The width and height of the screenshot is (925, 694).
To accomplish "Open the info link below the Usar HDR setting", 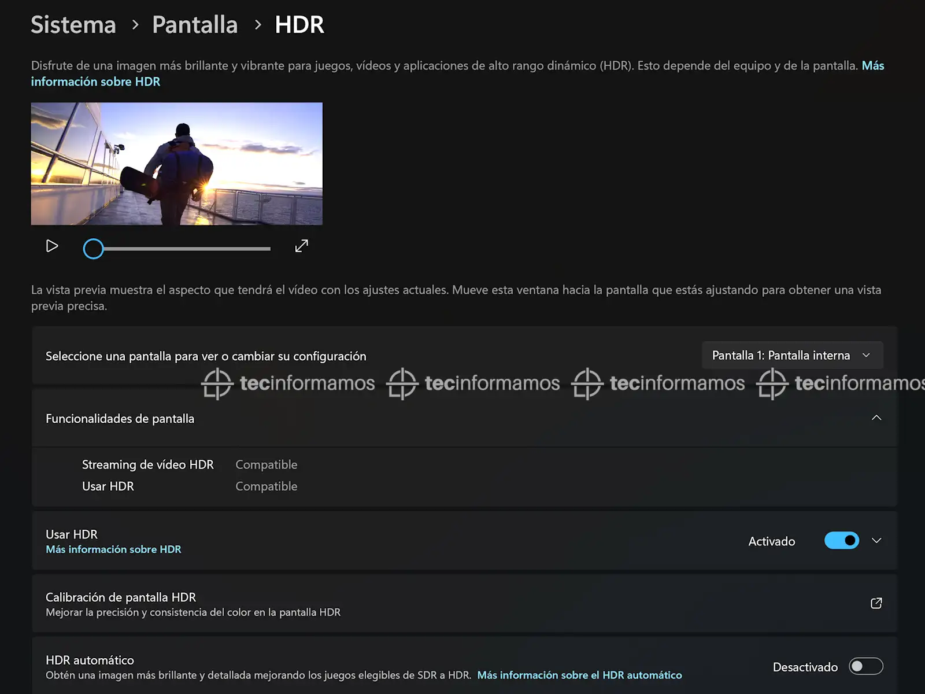I will pos(113,549).
